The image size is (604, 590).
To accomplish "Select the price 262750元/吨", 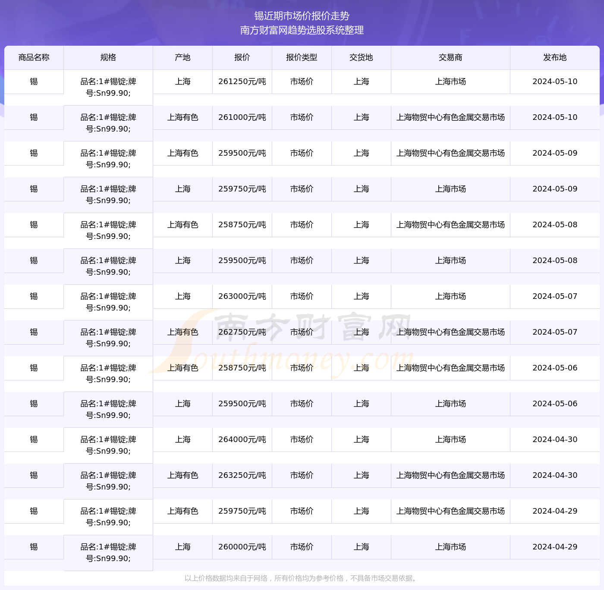I will (x=242, y=332).
